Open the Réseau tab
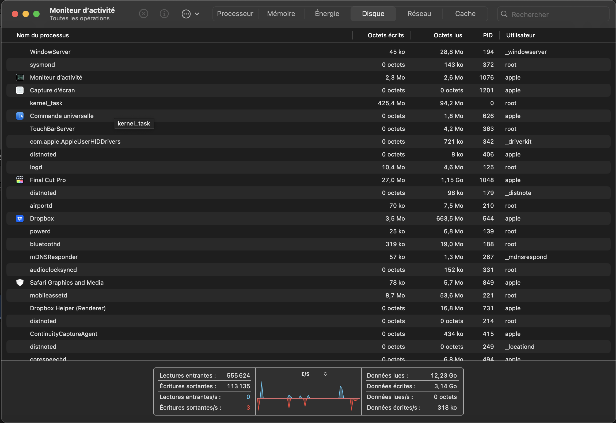Screen dimensions: 616x423 (x=419, y=14)
